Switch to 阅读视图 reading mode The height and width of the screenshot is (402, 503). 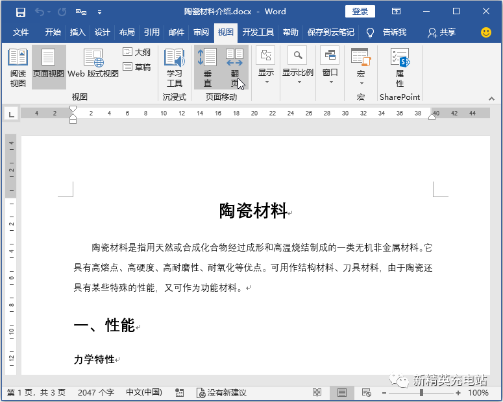tap(18, 67)
